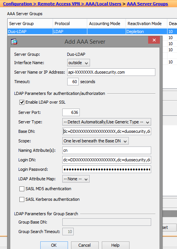Open AAA Server Groups breadcrumb link
The height and width of the screenshot is (249, 177).
click(147, 4)
